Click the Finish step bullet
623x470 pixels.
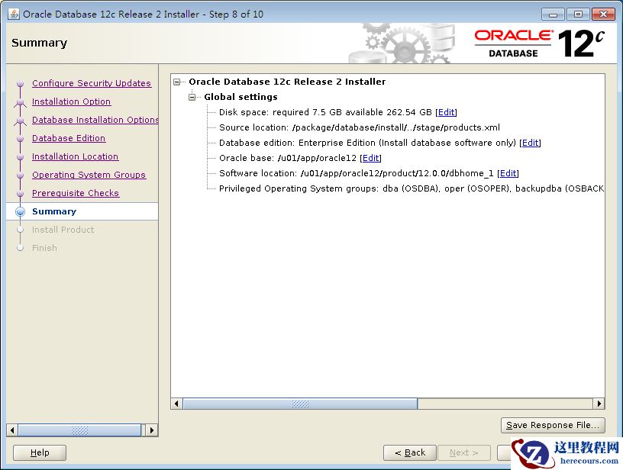pos(21,248)
